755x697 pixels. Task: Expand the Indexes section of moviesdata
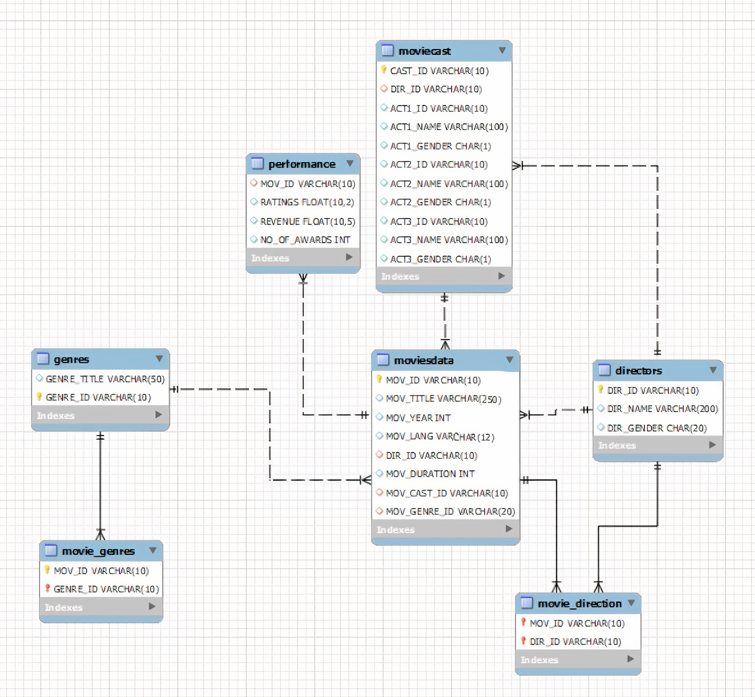point(509,529)
